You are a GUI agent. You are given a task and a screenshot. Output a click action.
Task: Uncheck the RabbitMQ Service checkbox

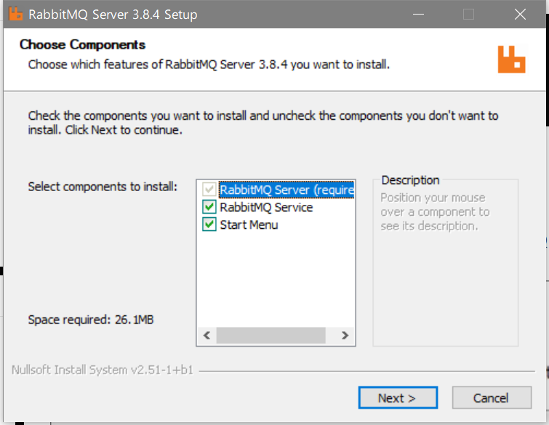[x=209, y=207]
